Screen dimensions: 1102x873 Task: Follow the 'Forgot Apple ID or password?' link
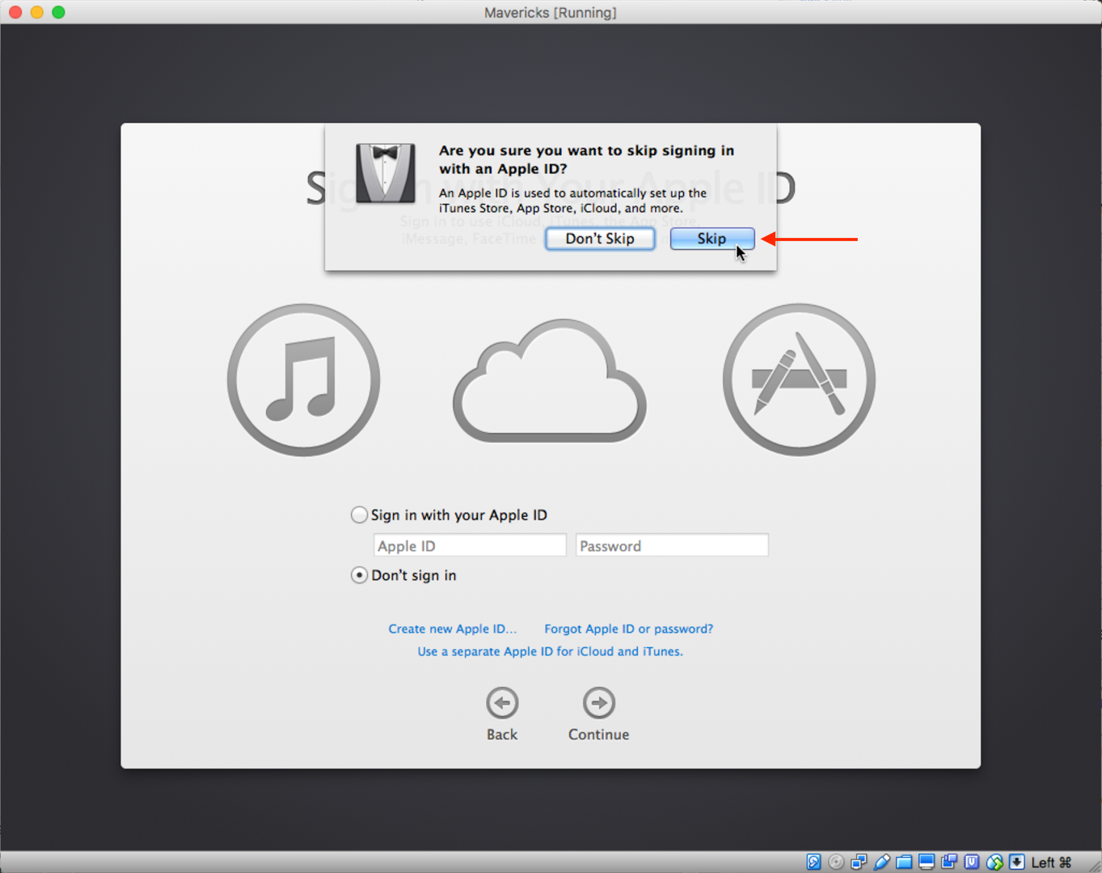[x=628, y=629]
